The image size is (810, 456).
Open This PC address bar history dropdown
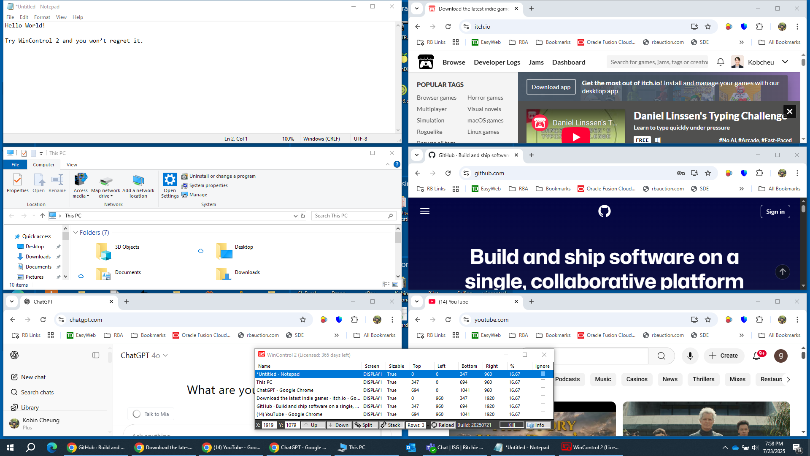pos(295,216)
